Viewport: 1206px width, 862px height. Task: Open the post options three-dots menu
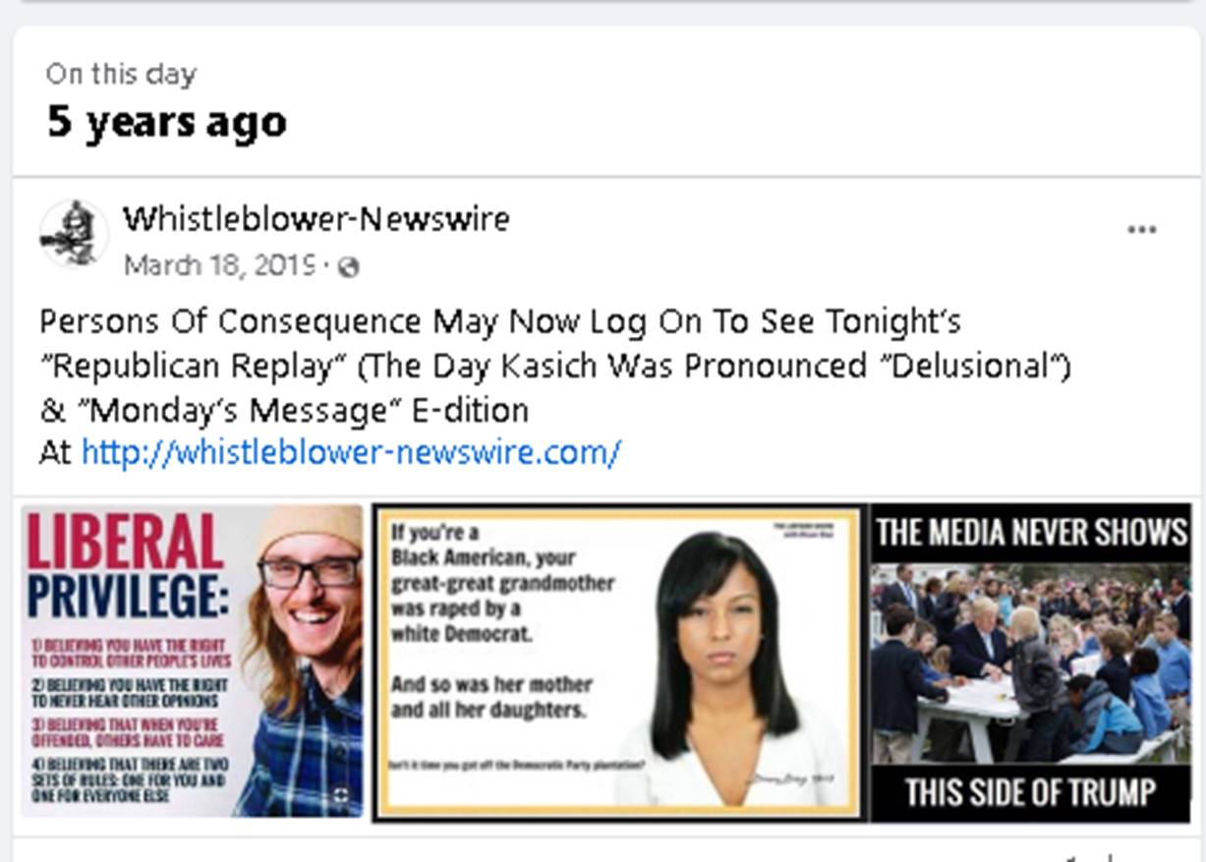[1141, 230]
